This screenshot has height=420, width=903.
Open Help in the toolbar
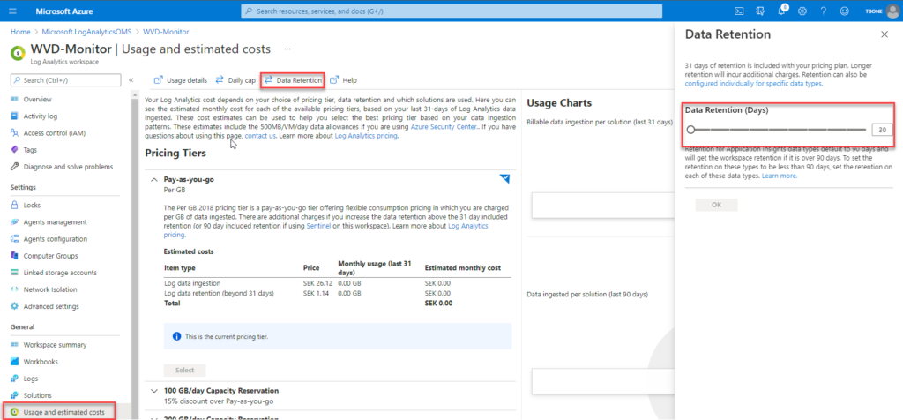pos(343,80)
